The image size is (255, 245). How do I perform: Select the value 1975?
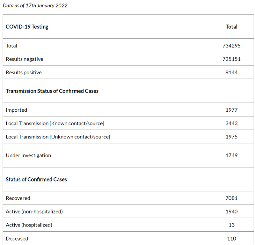pyautogui.click(x=231, y=137)
